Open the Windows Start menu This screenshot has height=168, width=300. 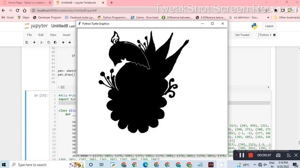tap(4, 165)
